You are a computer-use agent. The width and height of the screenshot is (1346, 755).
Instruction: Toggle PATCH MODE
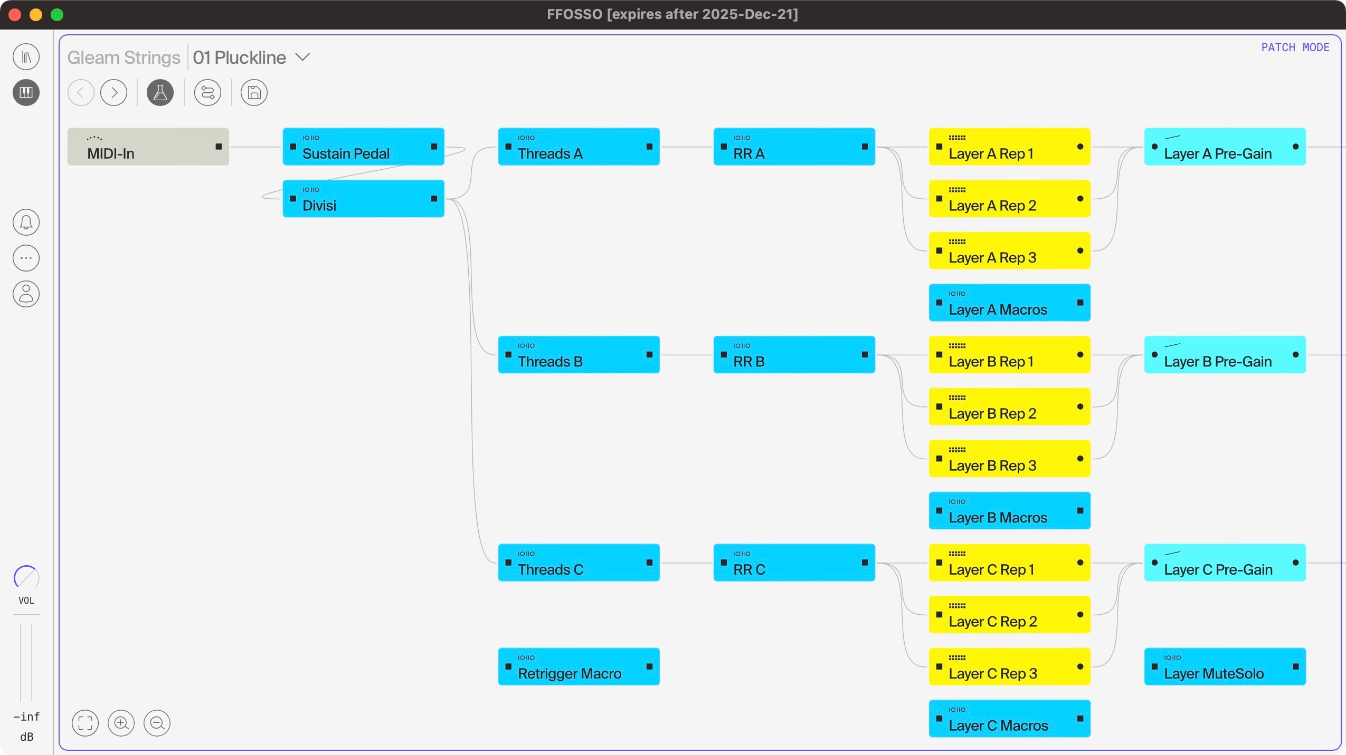[x=1296, y=47]
